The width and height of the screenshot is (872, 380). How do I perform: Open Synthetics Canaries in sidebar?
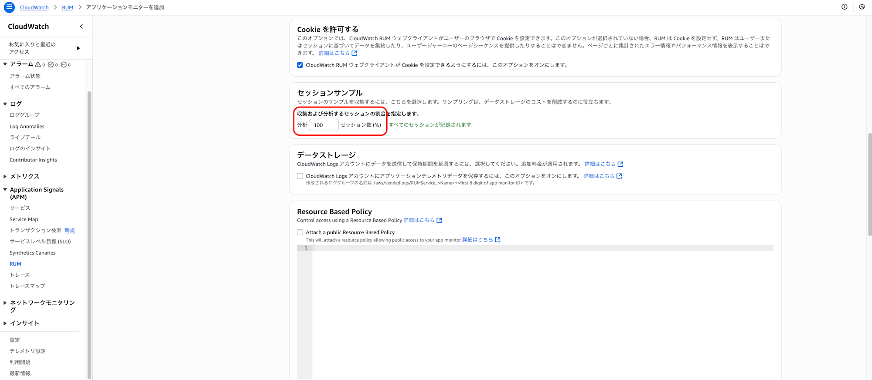[x=33, y=253]
